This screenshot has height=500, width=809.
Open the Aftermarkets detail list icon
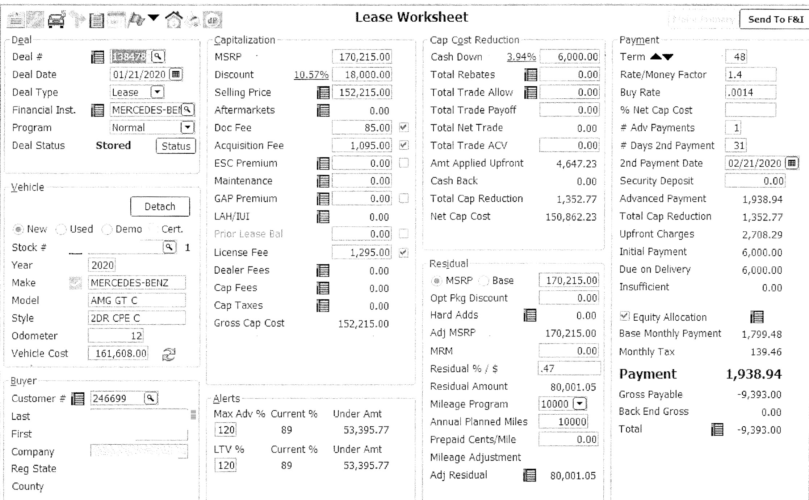coord(323,110)
